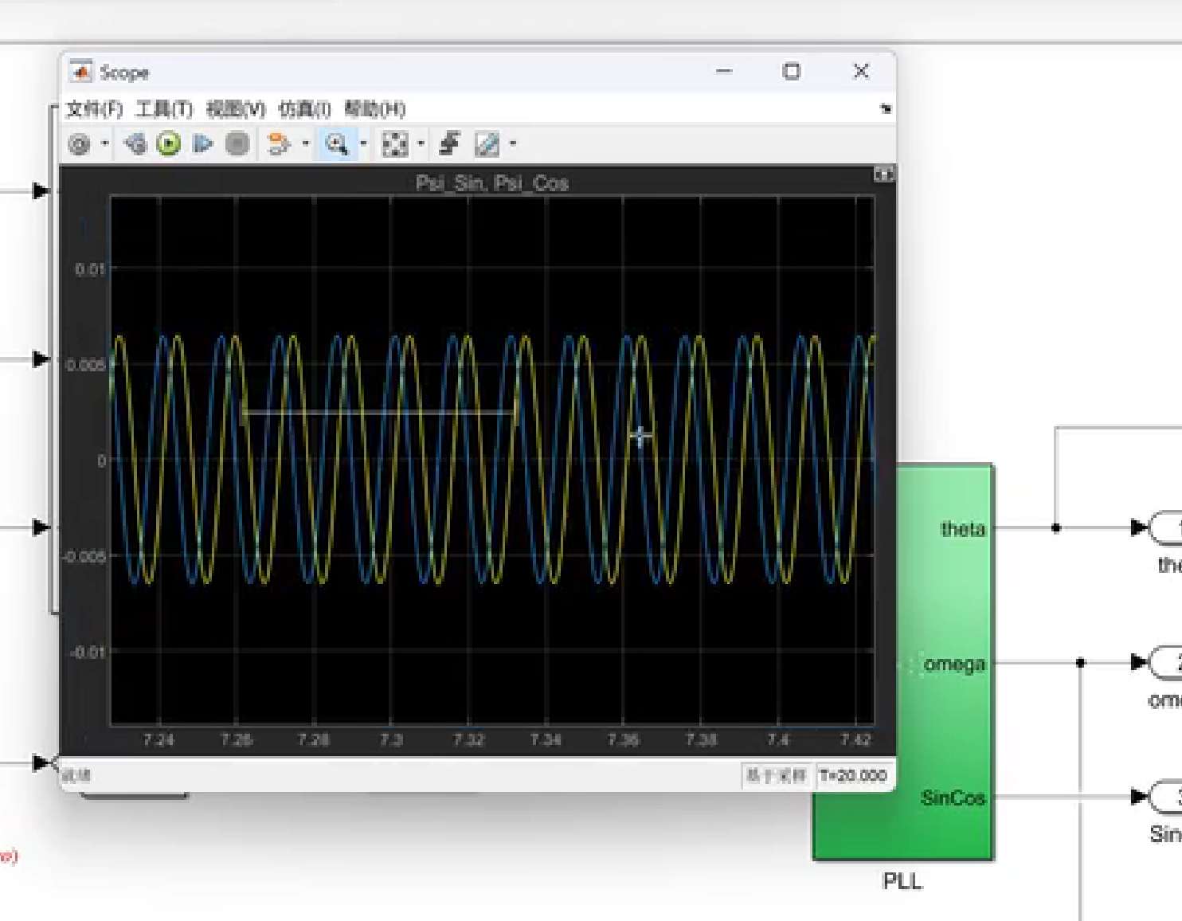
Task: Click the theta output port label on PLL
Action: (x=962, y=529)
